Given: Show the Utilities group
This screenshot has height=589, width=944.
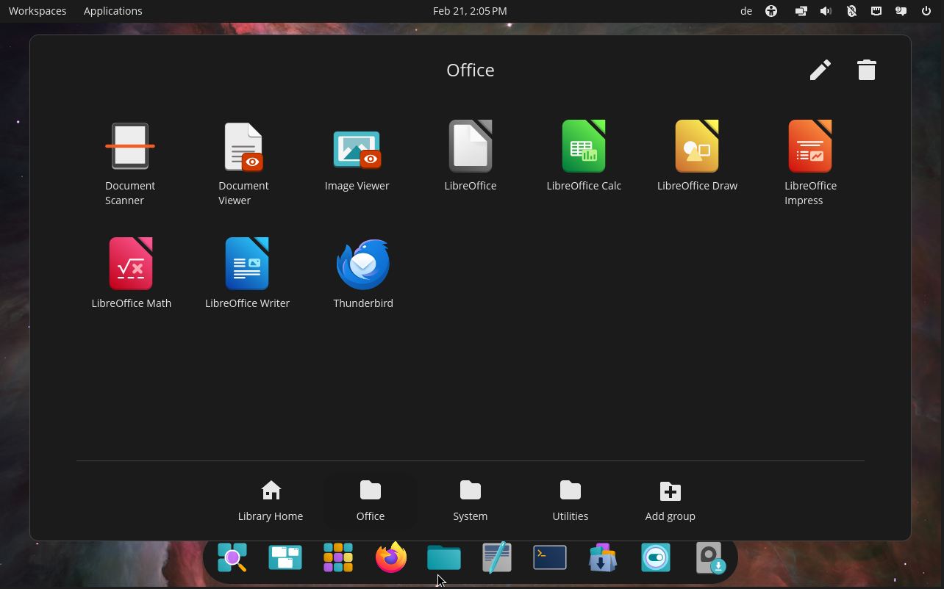Looking at the screenshot, I should click(x=571, y=501).
